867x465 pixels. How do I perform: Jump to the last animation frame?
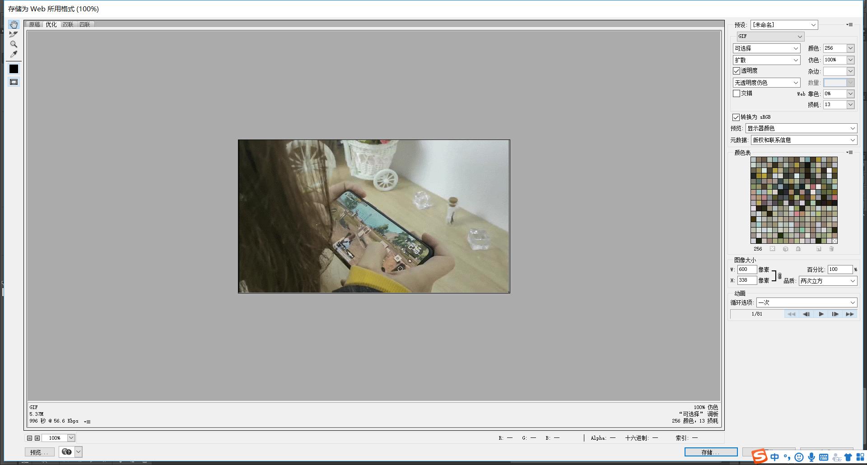849,314
